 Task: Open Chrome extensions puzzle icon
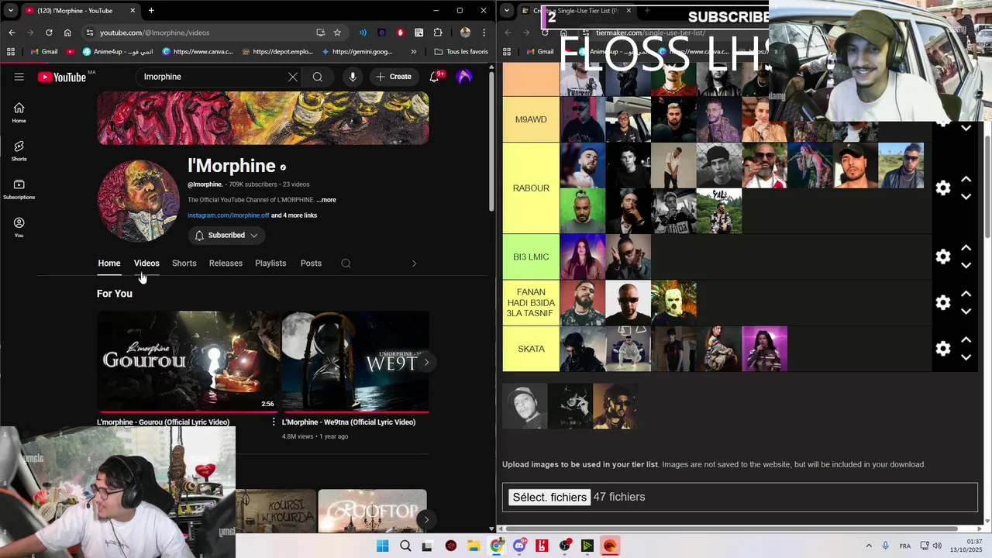point(438,33)
